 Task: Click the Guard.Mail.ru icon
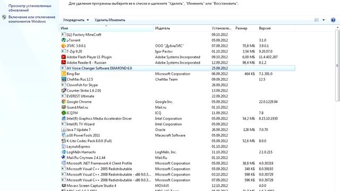click(64, 107)
